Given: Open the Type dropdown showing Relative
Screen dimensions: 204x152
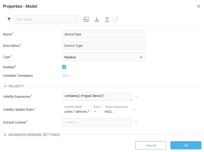Looking at the screenshot, I should pos(103,57).
